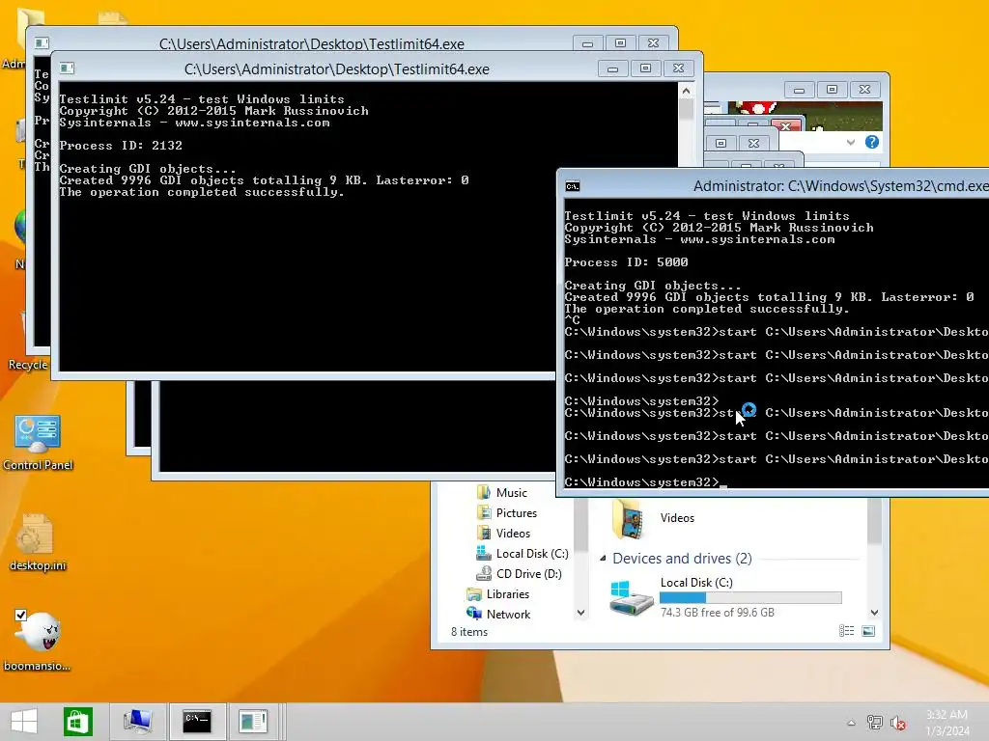Open Network in Explorer navigation pane
The height and width of the screenshot is (741, 989).
pyautogui.click(x=498, y=614)
